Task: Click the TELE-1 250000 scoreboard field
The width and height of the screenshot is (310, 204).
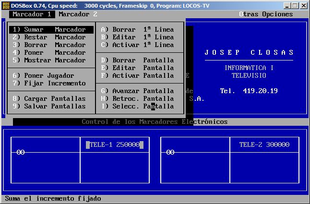Action: 115,144
